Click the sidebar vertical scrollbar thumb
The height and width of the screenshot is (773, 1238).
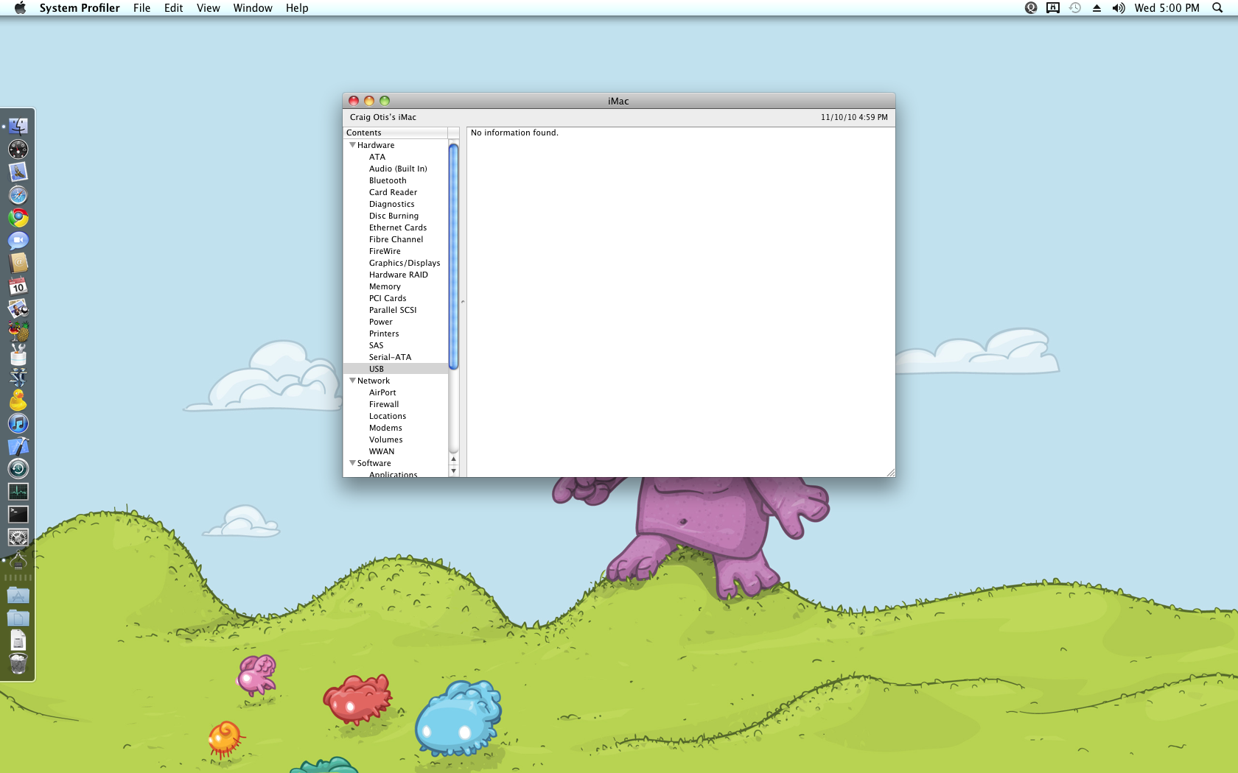(x=453, y=256)
